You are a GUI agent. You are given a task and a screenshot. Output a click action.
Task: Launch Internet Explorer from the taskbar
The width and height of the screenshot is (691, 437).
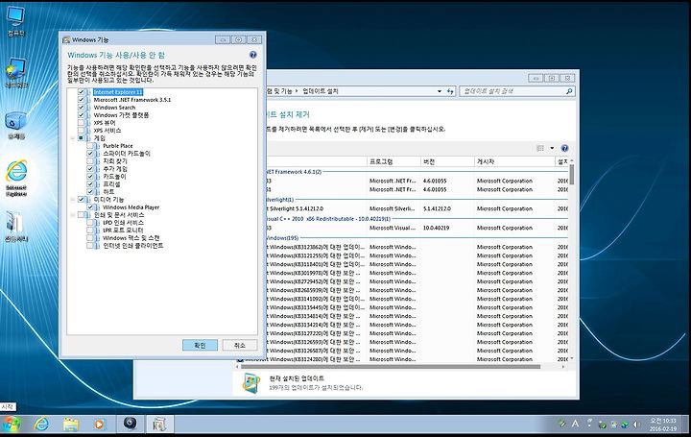41,425
